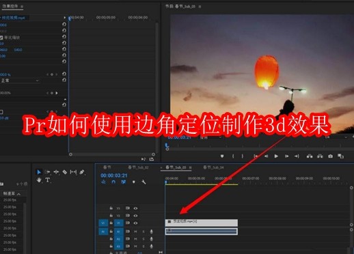Screen dimensions: 354x254
Task: Enable voice-over record on track A1
Action: tap(151, 231)
